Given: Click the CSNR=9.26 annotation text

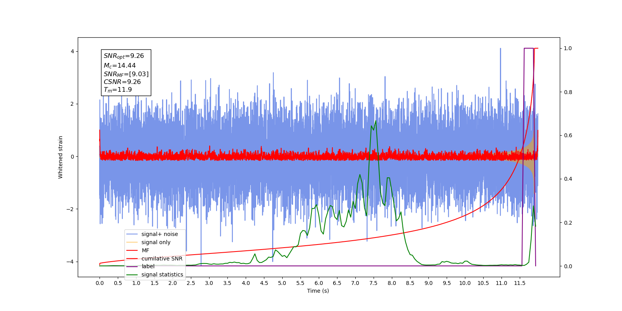Looking at the screenshot, I should (122, 82).
